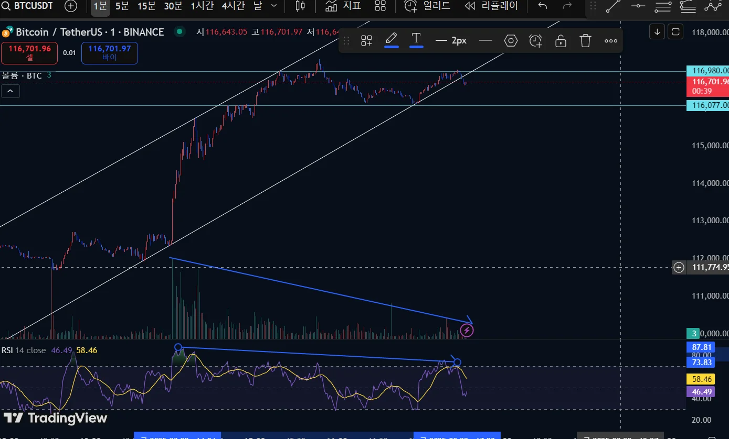Viewport: 729px width, 439px height.
Task: Create an alert with 얼러트 button
Action: tap(427, 6)
